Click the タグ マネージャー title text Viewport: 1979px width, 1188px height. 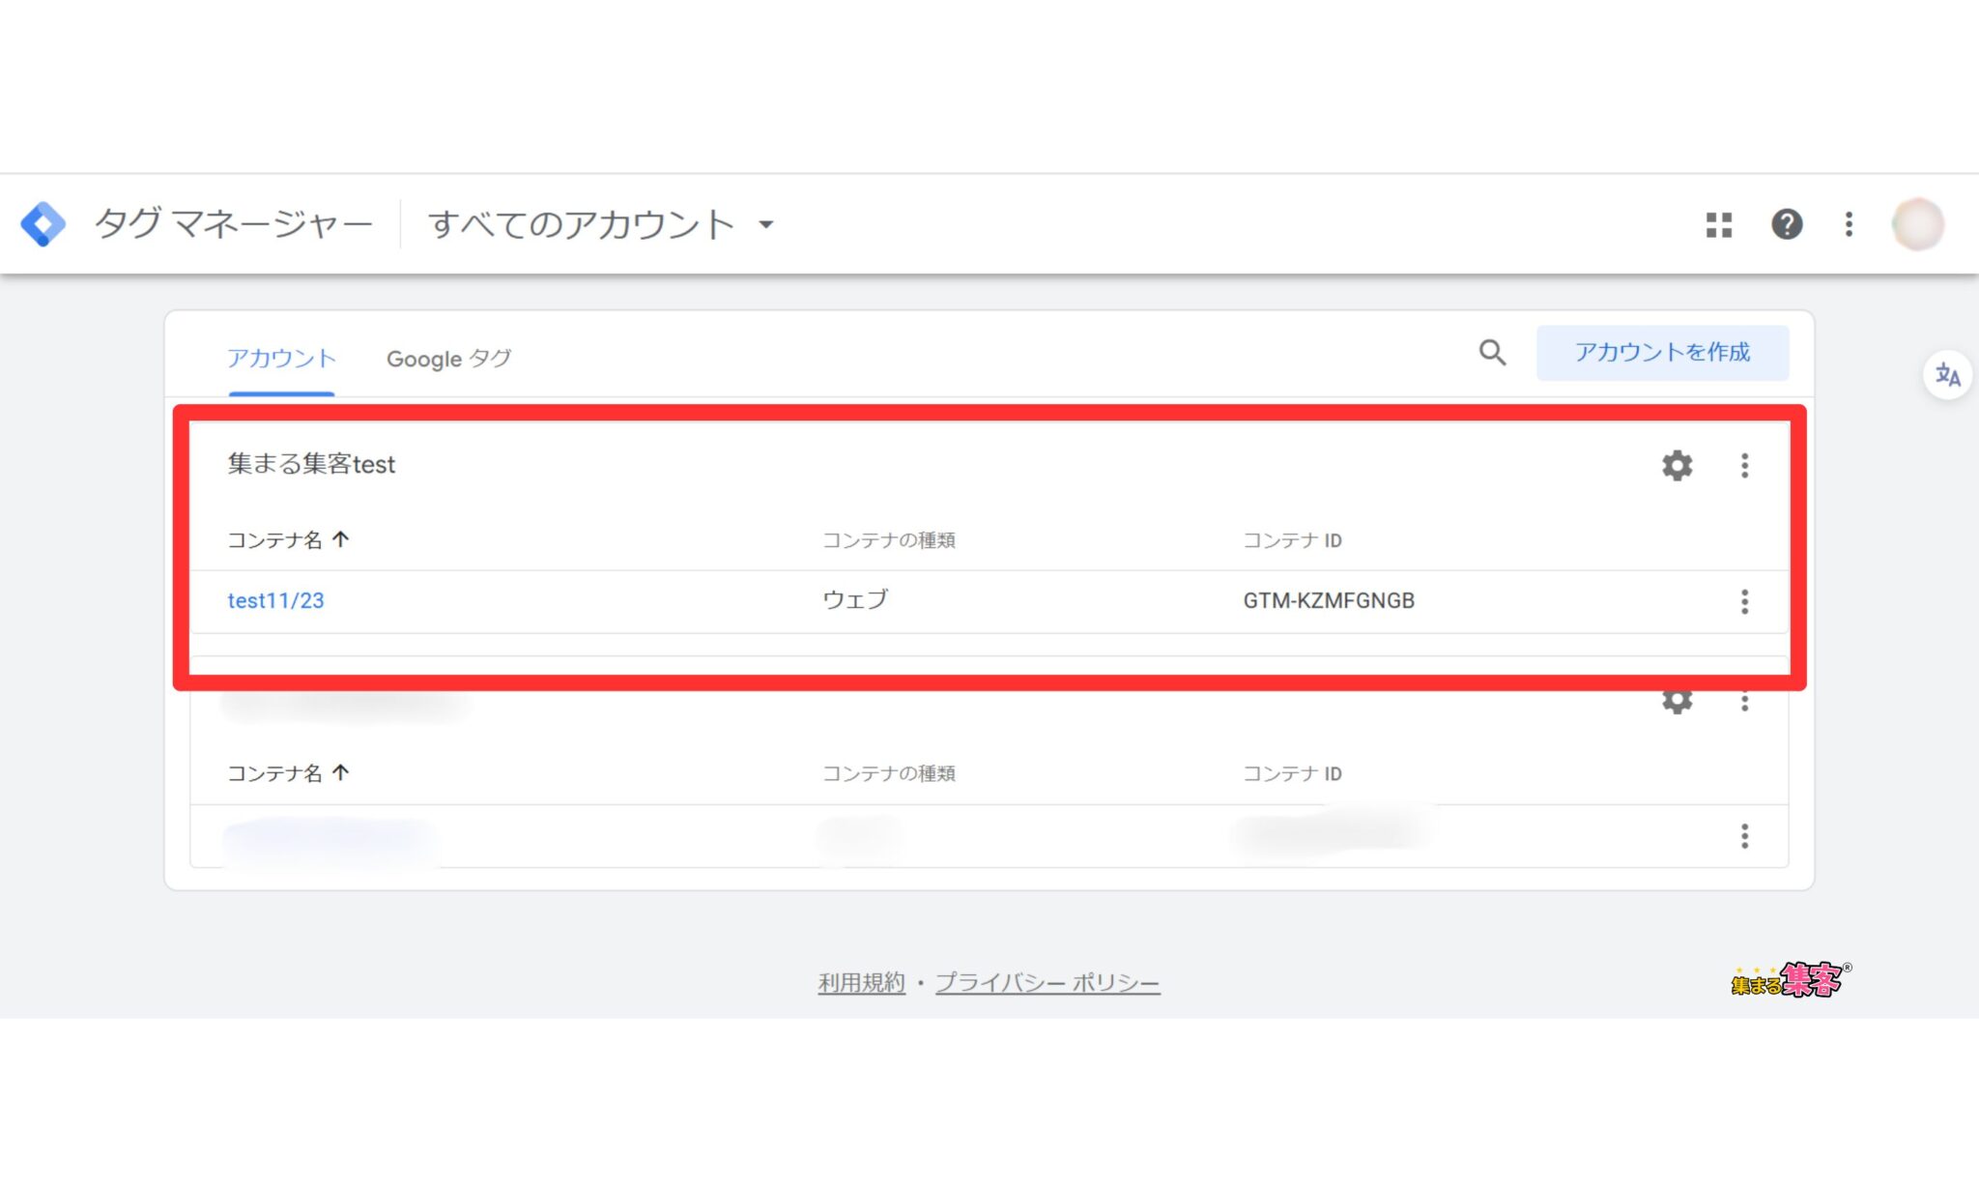click(x=233, y=224)
